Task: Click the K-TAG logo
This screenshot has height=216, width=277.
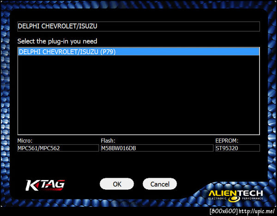Action: pos(45,185)
